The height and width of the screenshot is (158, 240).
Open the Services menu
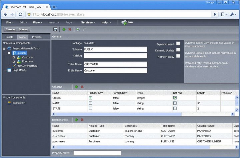88,22
